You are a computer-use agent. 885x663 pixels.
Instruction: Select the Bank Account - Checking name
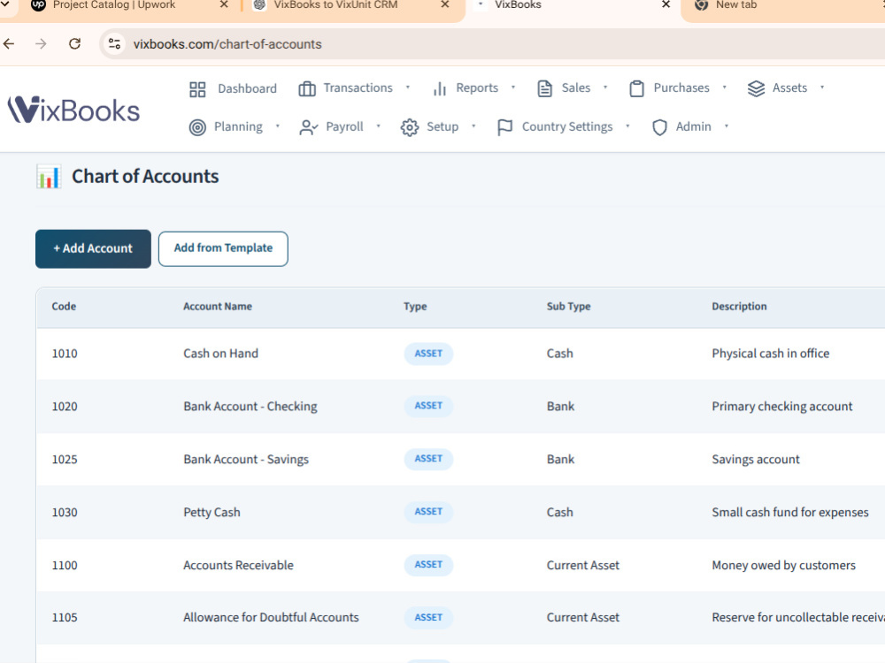click(250, 407)
